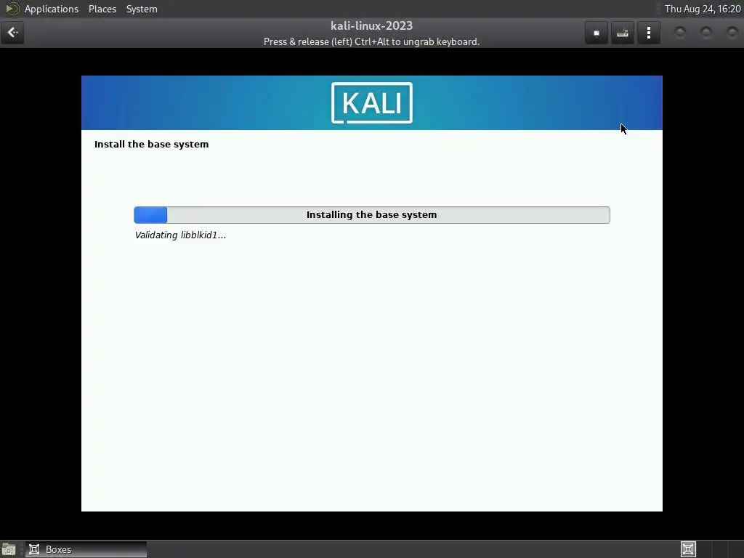Click the installation progress bar
Screen dimensions: 744x558
[371, 215]
